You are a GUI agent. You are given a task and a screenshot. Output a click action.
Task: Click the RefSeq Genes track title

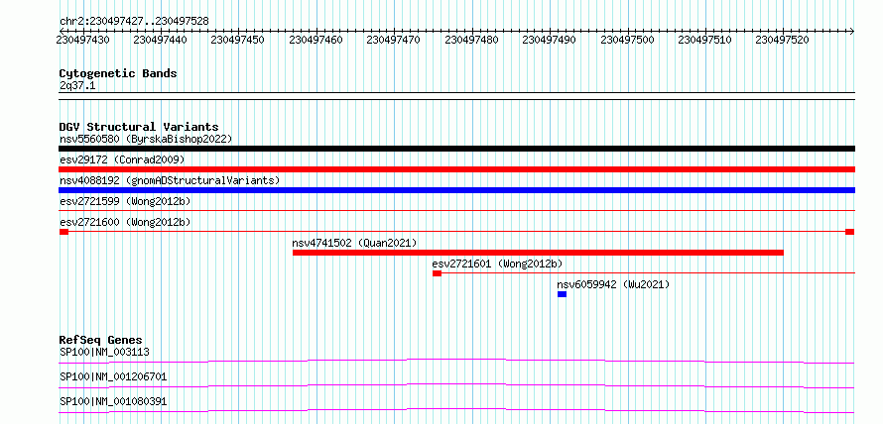pyautogui.click(x=101, y=340)
